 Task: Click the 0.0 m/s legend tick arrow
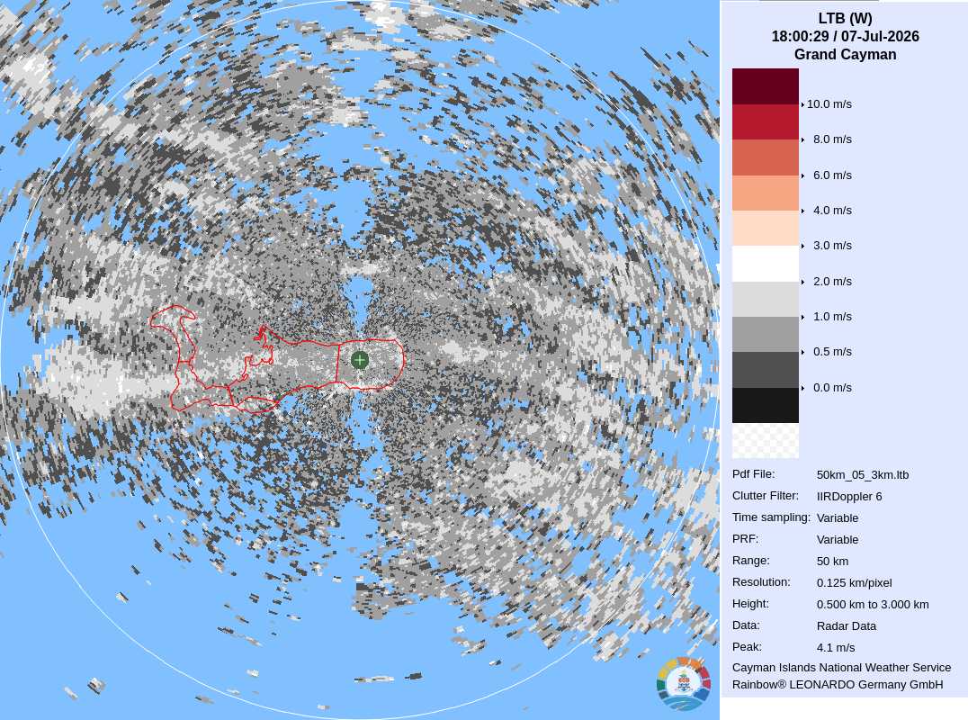802,388
